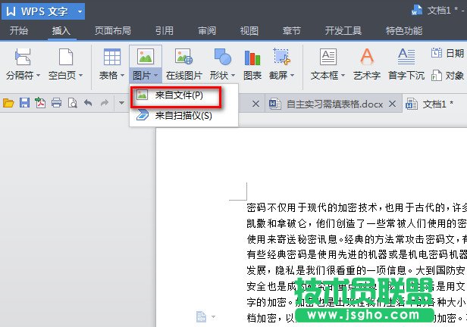
Task: Select the 插入 ribbon tab
Action: click(x=61, y=30)
